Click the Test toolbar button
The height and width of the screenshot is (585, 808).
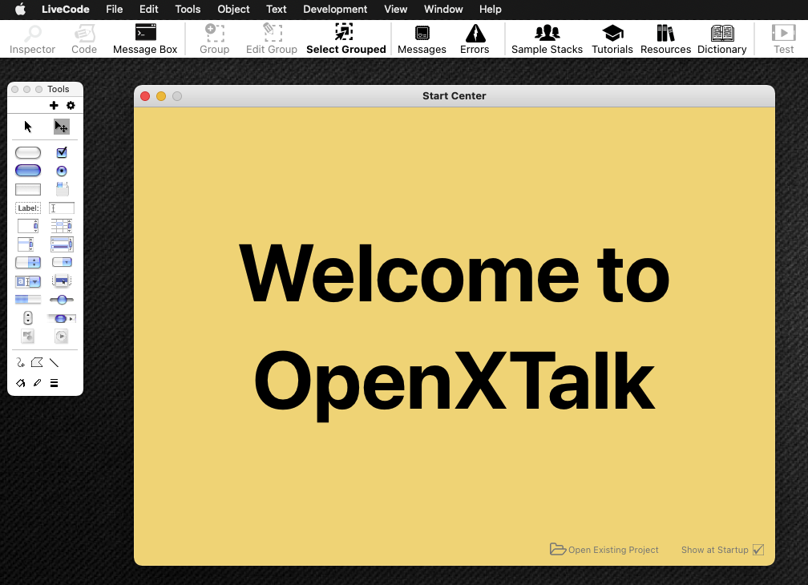[783, 39]
